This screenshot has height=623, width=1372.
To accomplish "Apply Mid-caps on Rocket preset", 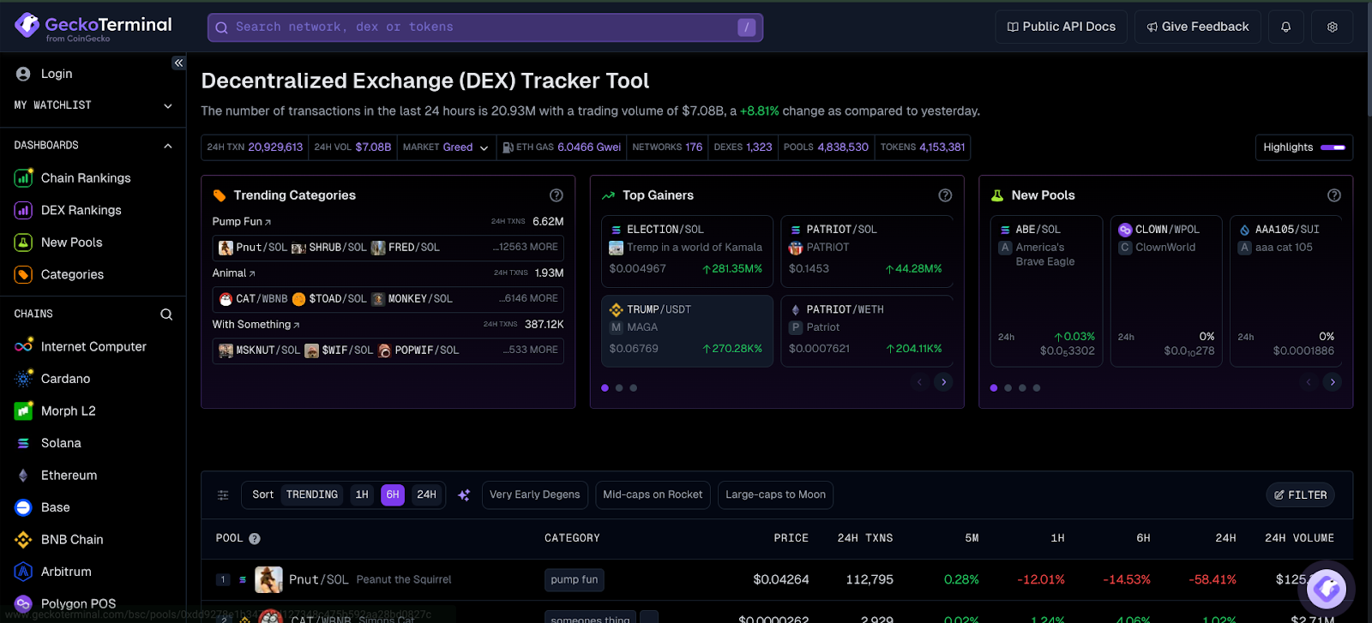I will click(x=653, y=494).
